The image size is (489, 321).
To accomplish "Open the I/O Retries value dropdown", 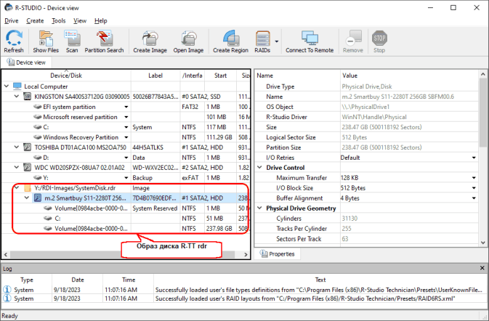I will [x=474, y=158].
